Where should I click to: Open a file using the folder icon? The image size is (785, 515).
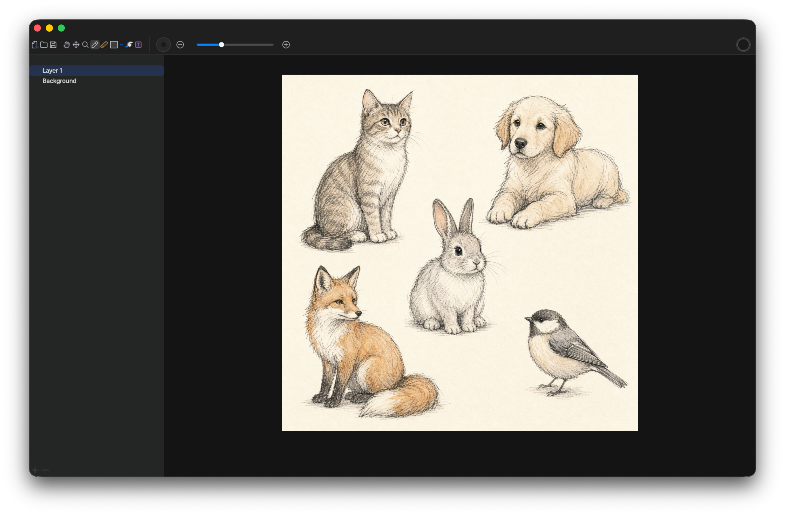point(44,45)
